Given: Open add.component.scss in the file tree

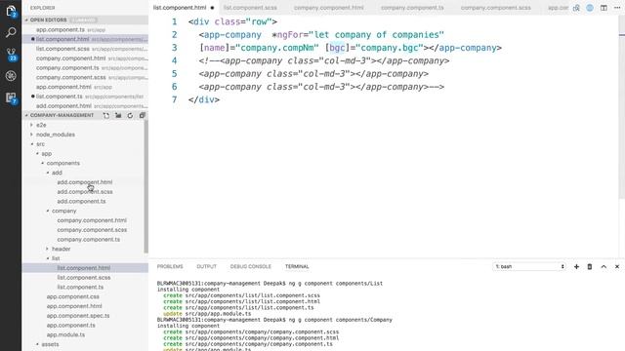Looking at the screenshot, I should coord(85,192).
